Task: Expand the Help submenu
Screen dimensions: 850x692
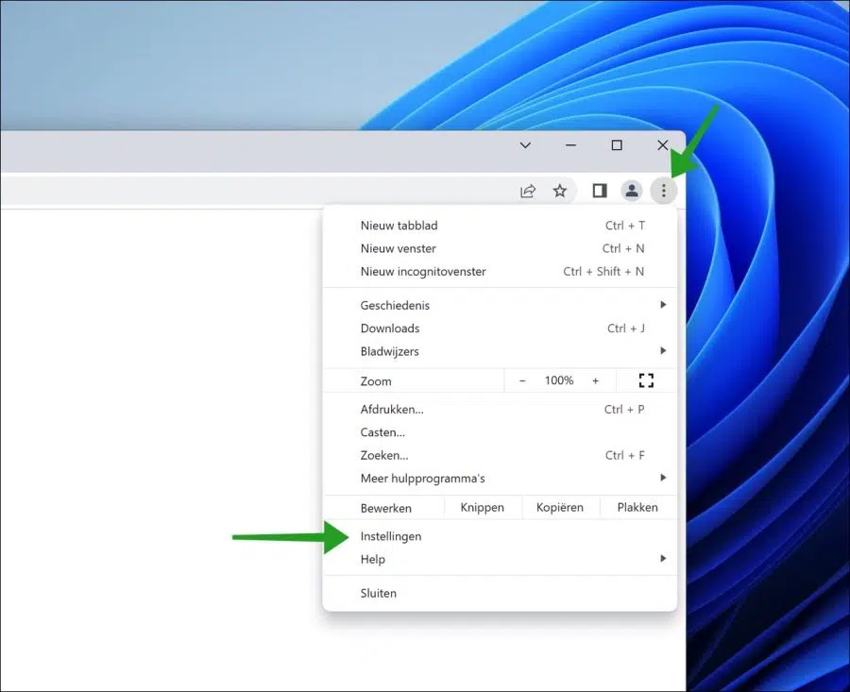Action: point(500,559)
